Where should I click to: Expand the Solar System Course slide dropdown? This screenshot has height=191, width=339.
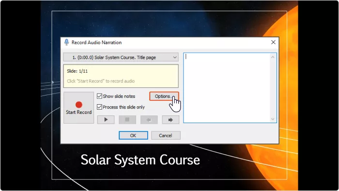coord(121,57)
